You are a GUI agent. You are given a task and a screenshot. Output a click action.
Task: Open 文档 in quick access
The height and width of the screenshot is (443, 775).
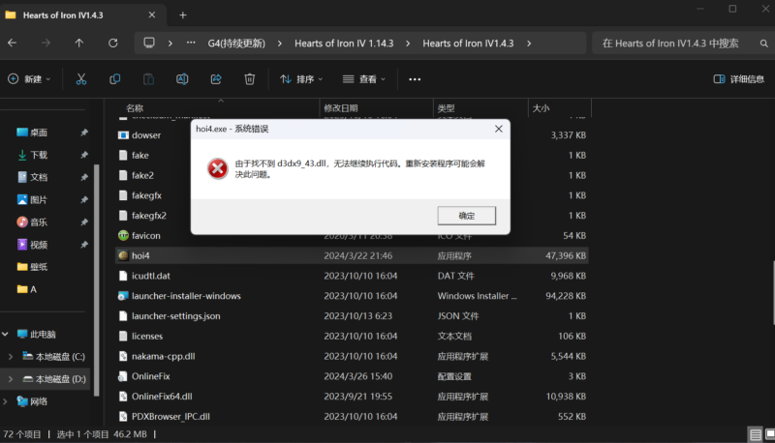(x=39, y=177)
